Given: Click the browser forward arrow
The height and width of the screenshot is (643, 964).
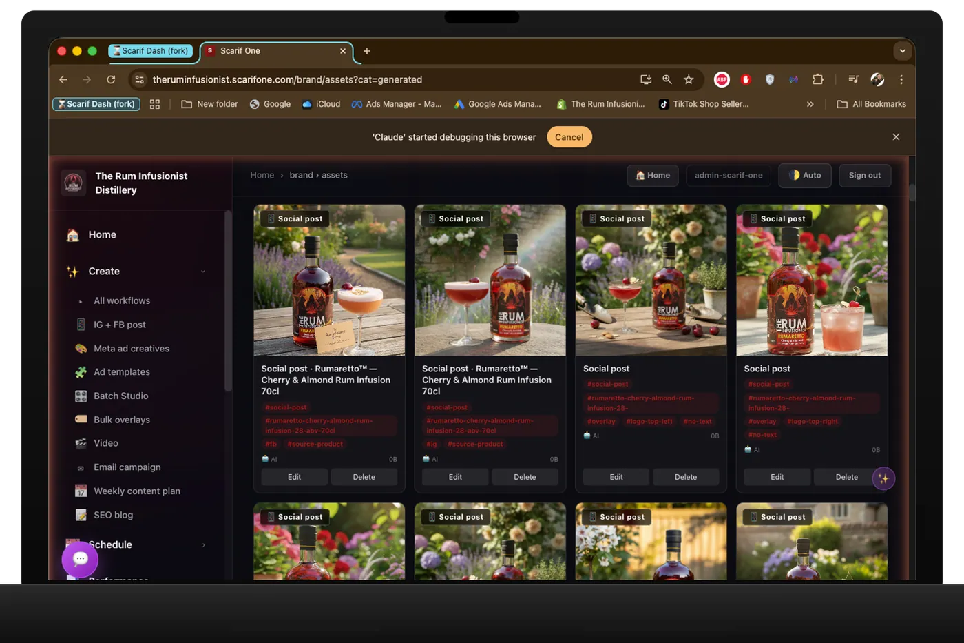Looking at the screenshot, I should coord(87,79).
